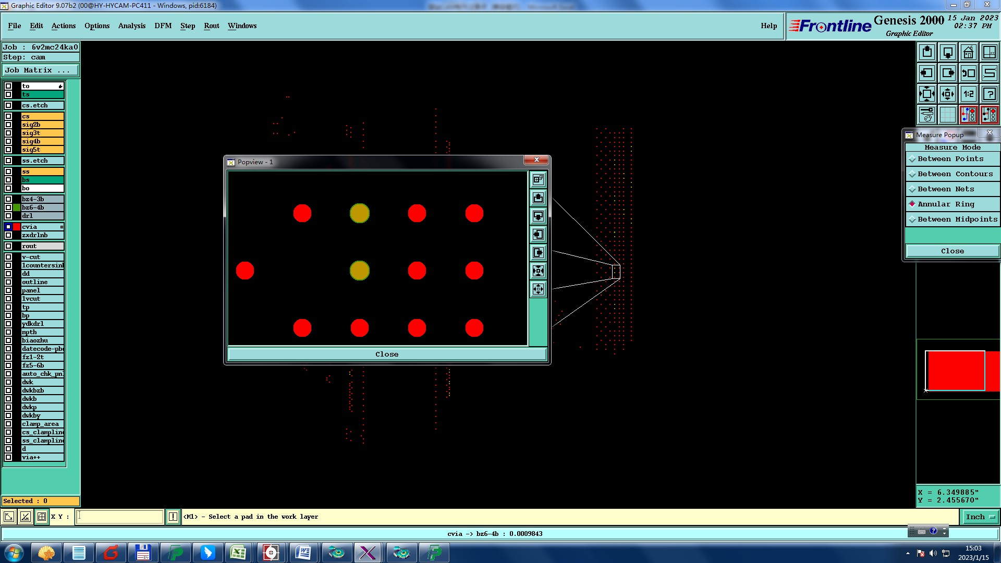1001x563 pixels.
Task: Click the question mark help view icon
Action: (989, 94)
